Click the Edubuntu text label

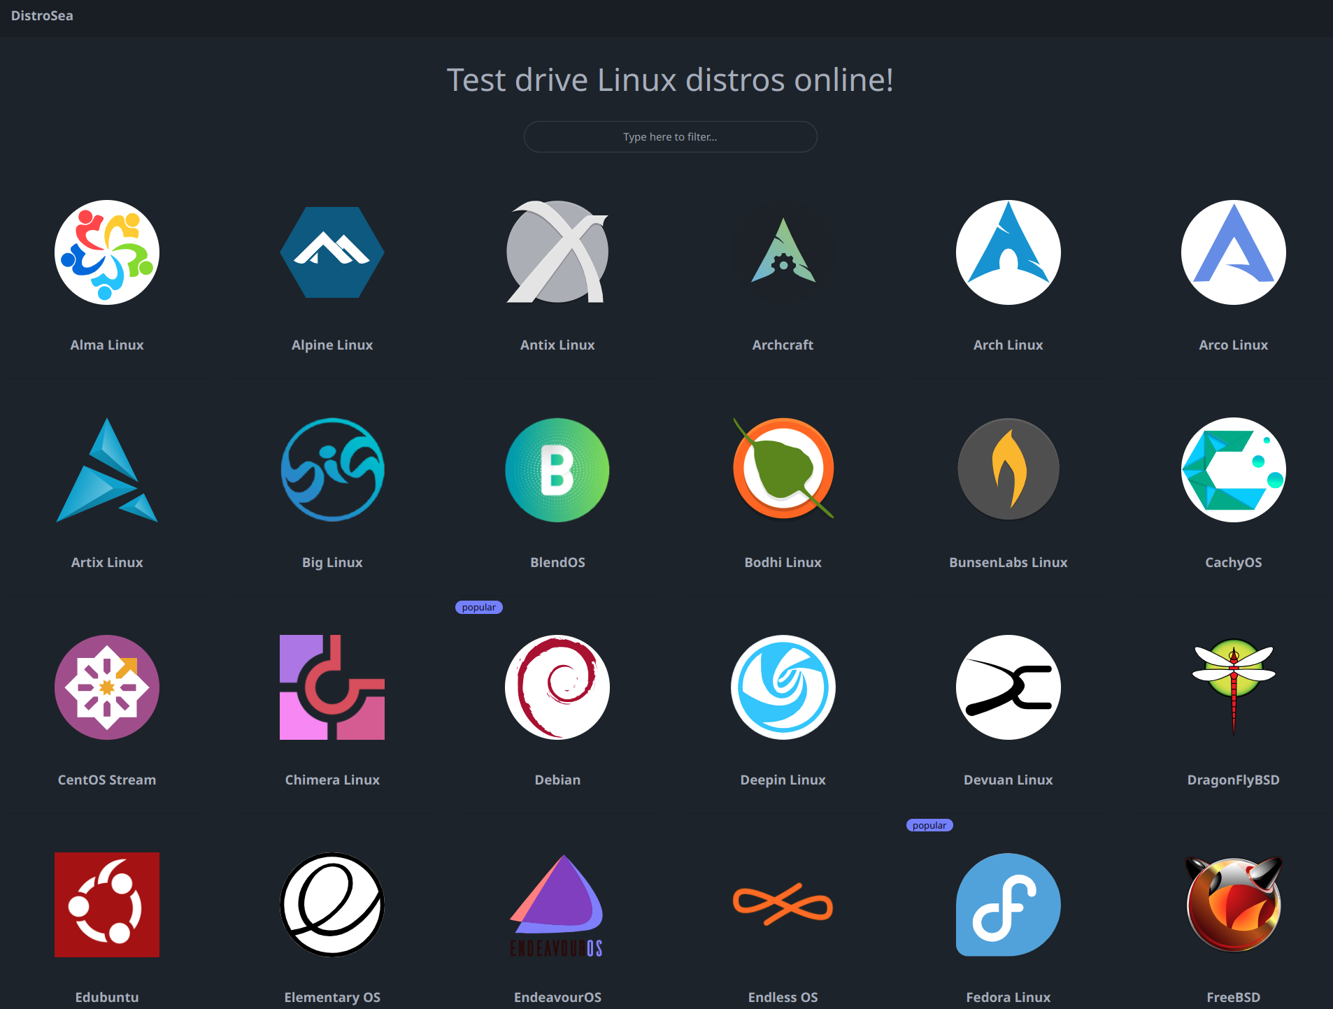pyautogui.click(x=107, y=997)
